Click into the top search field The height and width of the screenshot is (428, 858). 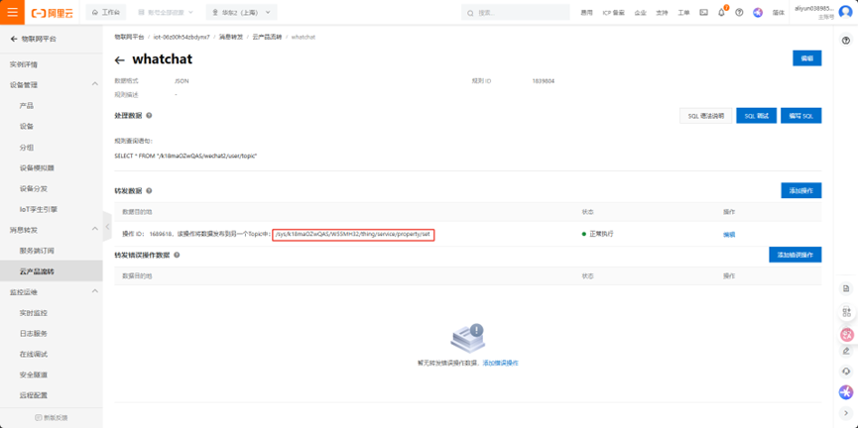(516, 12)
